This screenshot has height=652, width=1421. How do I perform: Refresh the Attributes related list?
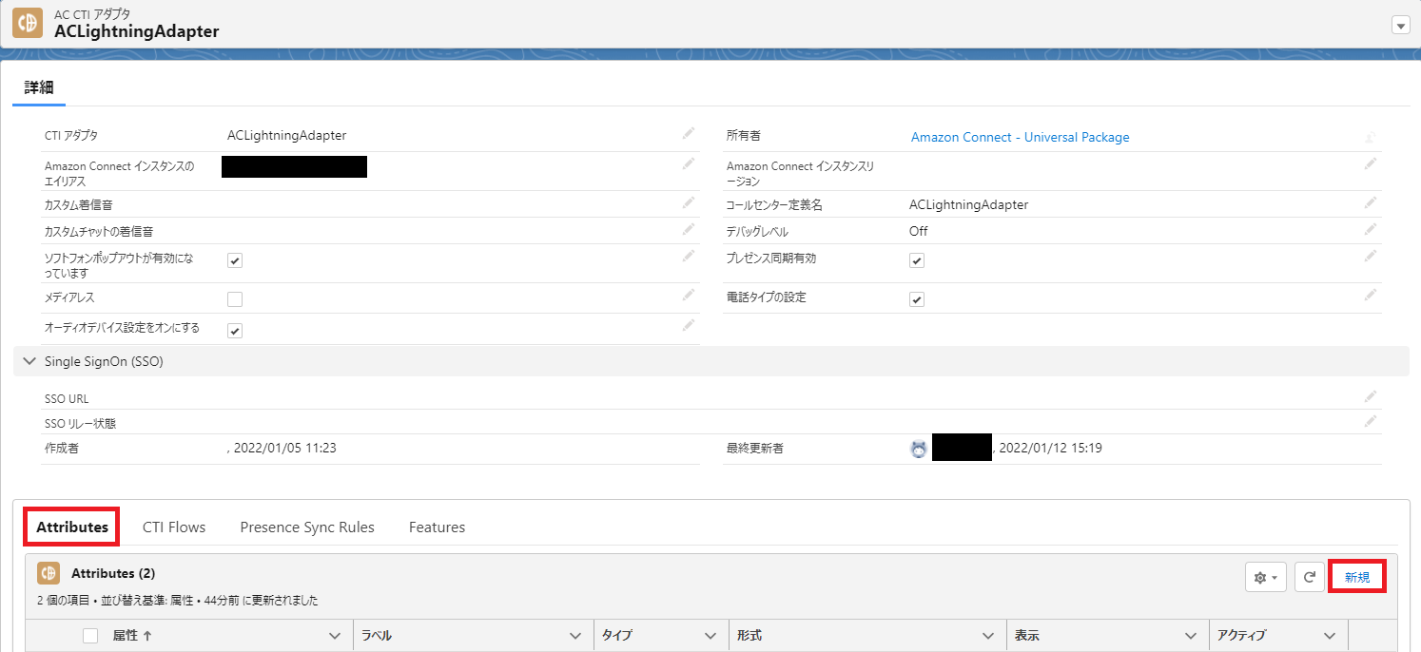tap(1310, 577)
